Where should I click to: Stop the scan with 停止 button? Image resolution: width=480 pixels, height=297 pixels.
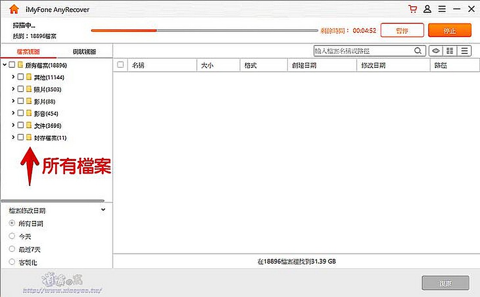pyautogui.click(x=450, y=30)
